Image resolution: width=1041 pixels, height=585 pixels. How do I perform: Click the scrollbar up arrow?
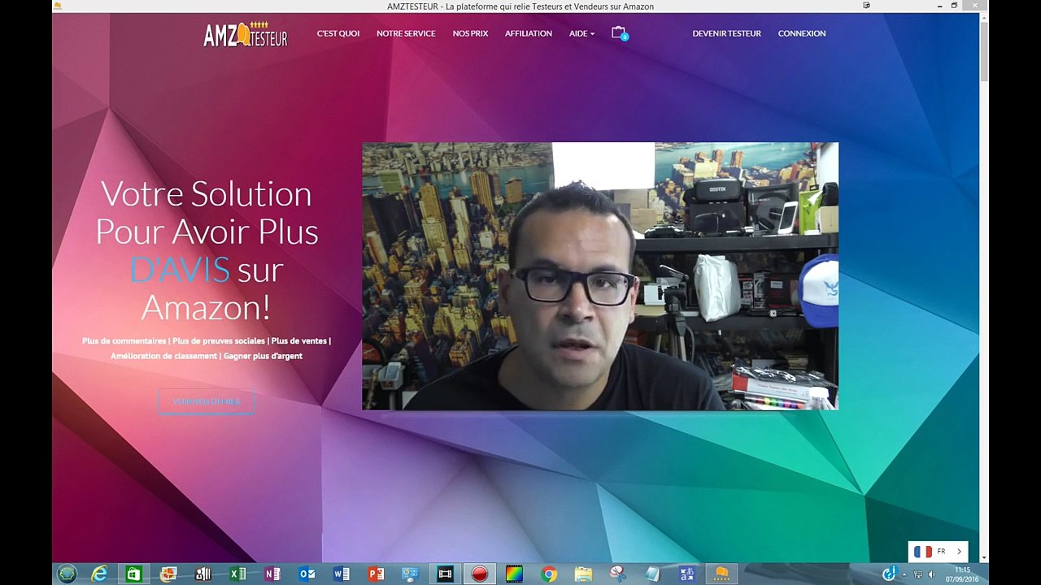pos(984,18)
